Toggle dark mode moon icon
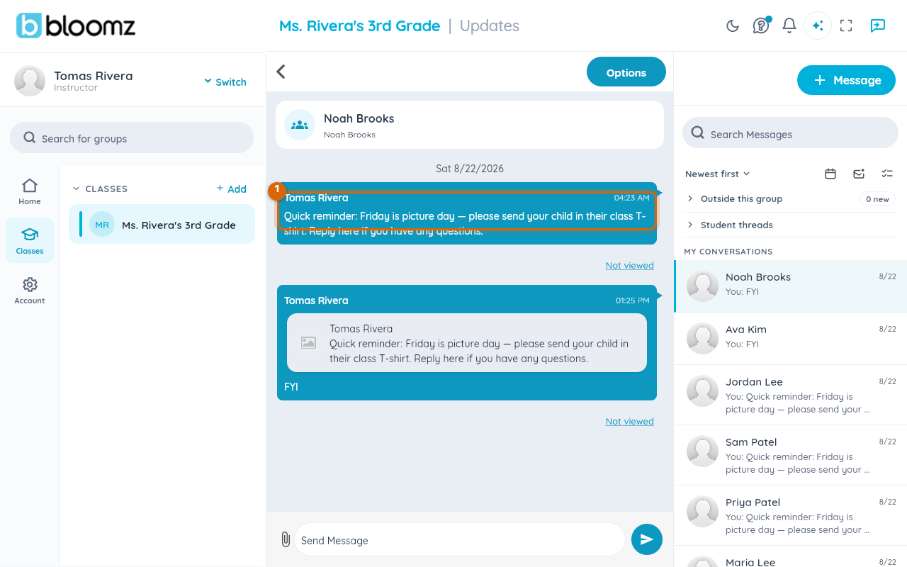The image size is (907, 567). click(733, 26)
